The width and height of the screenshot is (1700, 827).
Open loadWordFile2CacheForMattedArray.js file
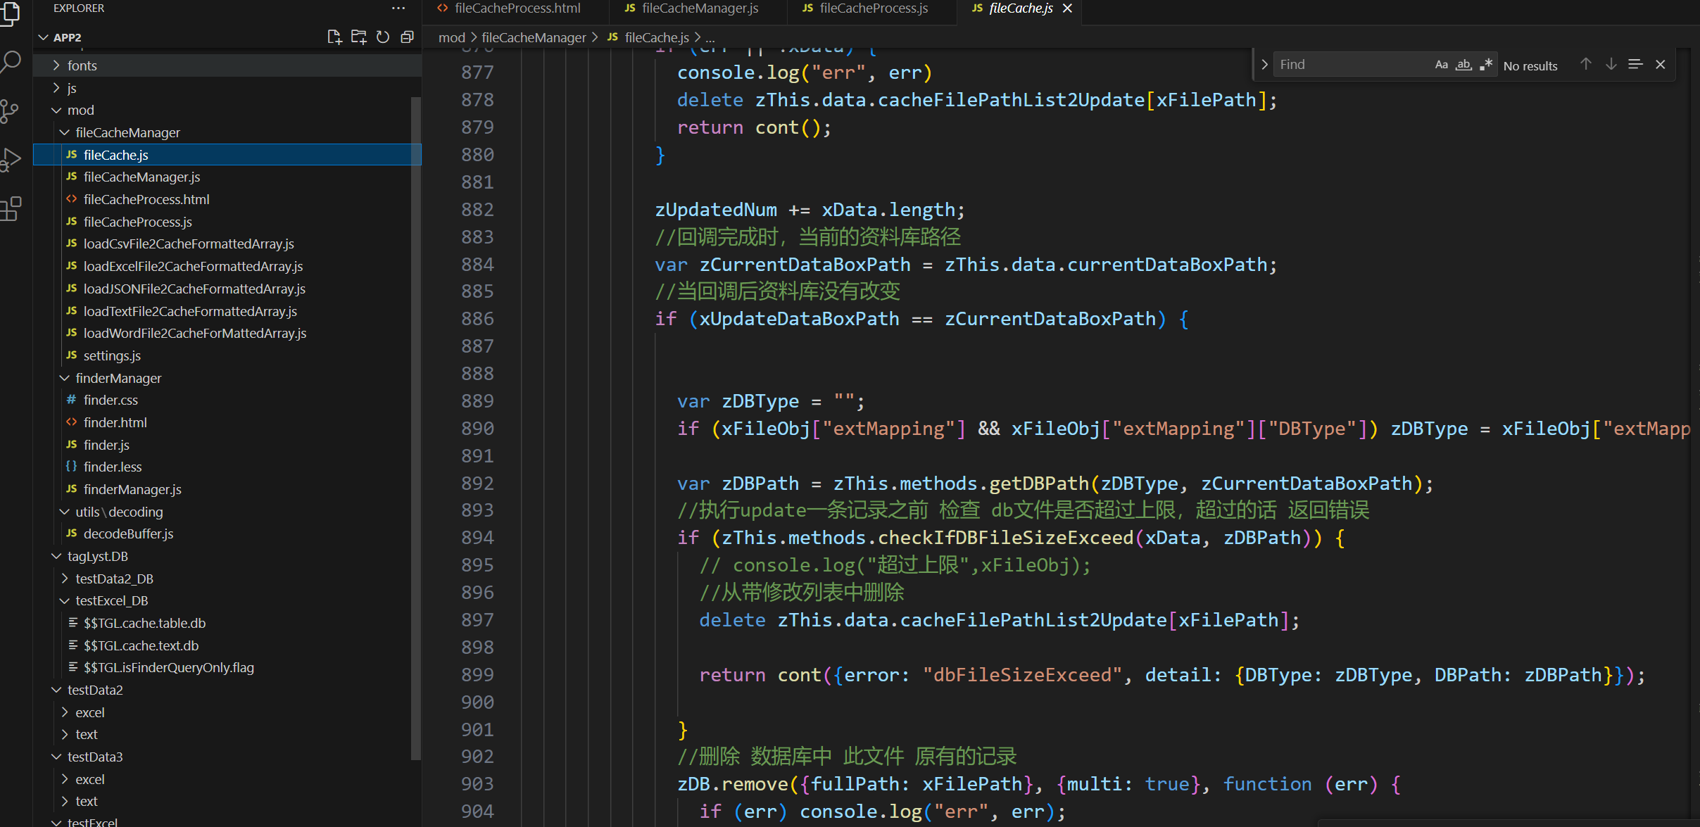pyautogui.click(x=227, y=333)
